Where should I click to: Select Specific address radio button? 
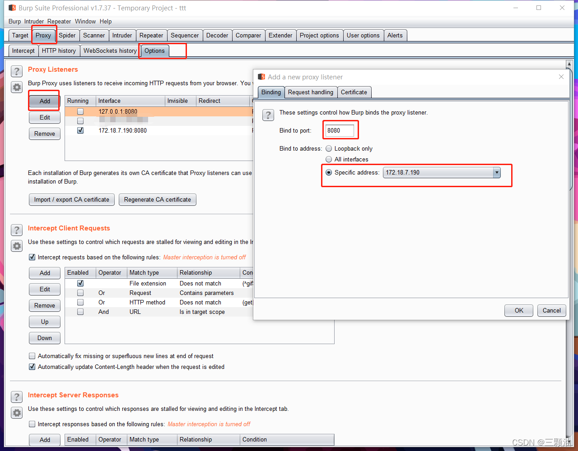tap(329, 172)
